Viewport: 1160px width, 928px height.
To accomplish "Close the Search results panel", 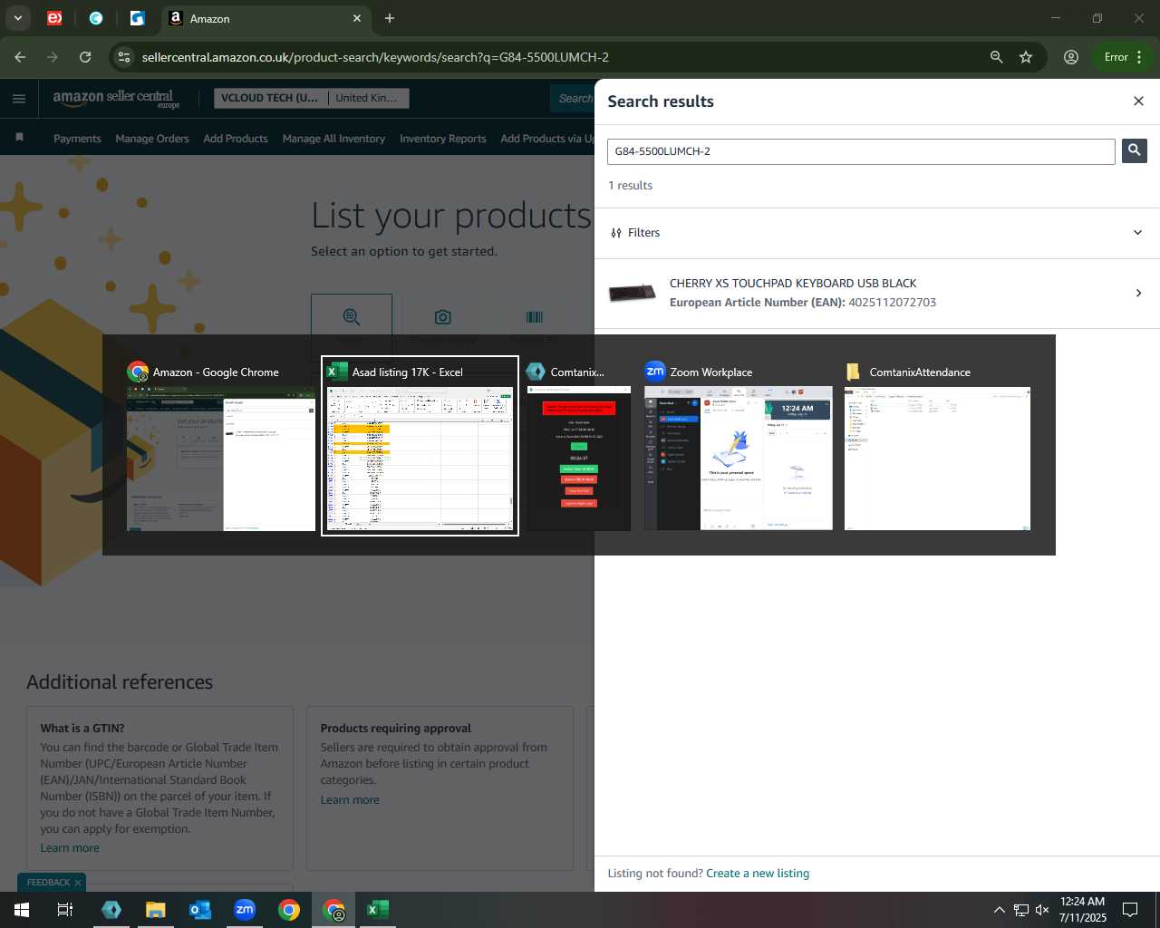I will point(1138,101).
